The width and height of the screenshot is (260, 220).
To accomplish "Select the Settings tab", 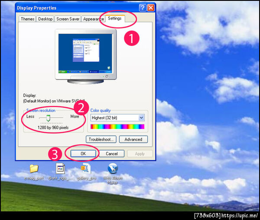I will click(115, 18).
